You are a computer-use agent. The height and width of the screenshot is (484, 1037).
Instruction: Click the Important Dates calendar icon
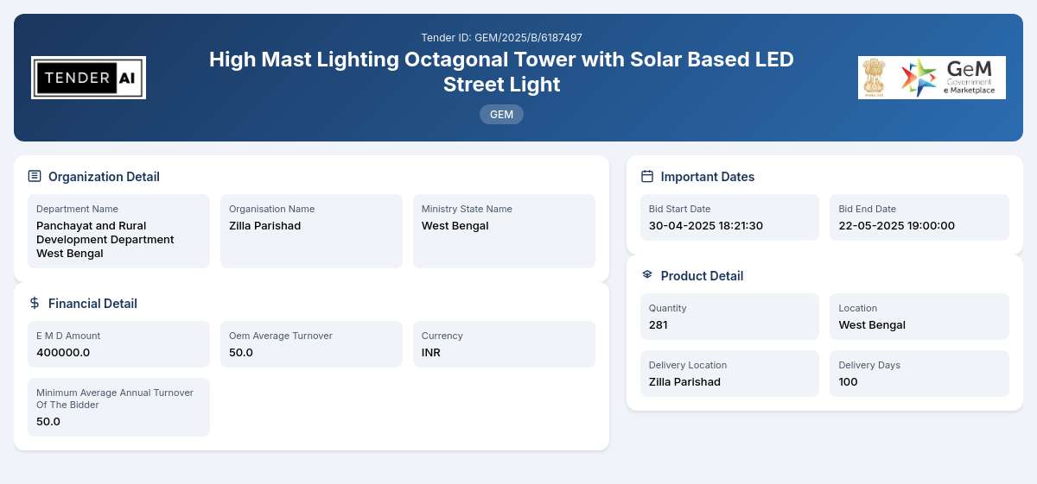(647, 176)
